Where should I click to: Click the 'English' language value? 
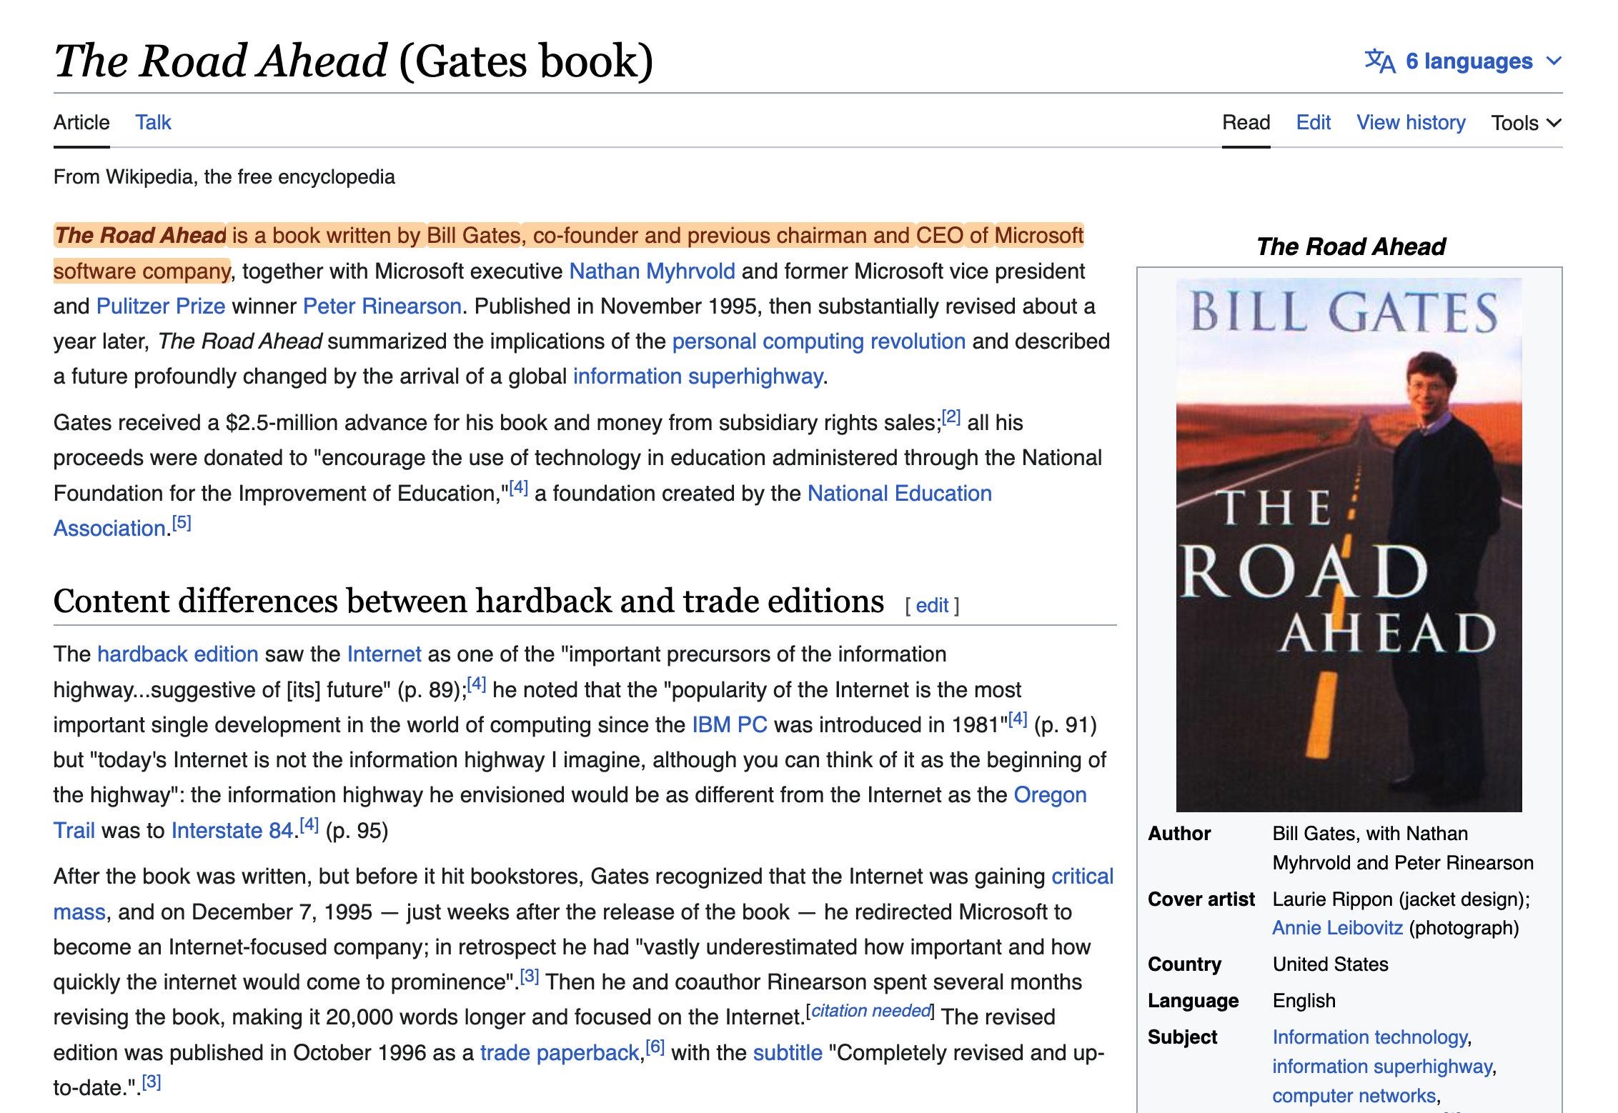point(1304,1001)
